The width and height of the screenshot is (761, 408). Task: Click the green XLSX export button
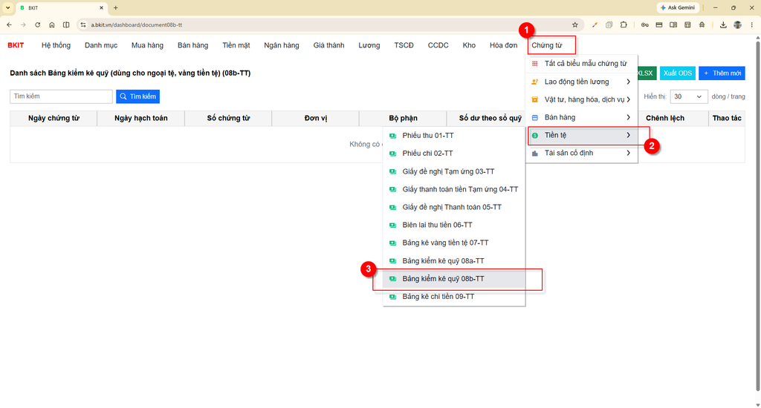[x=646, y=73]
